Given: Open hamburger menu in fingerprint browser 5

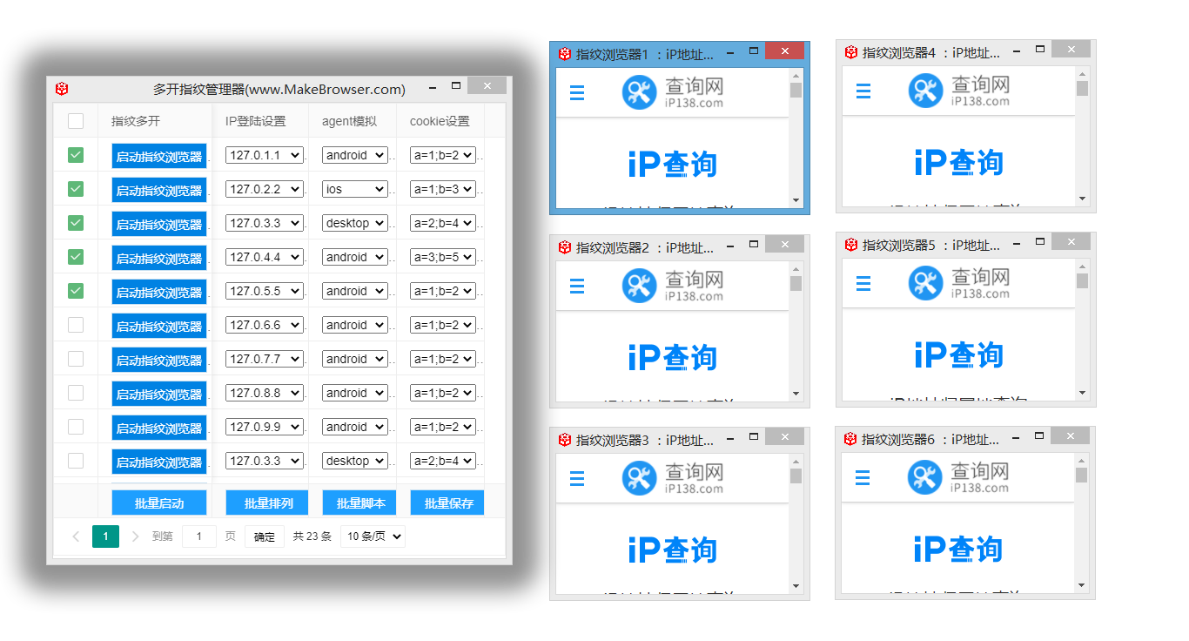Looking at the screenshot, I should [863, 284].
